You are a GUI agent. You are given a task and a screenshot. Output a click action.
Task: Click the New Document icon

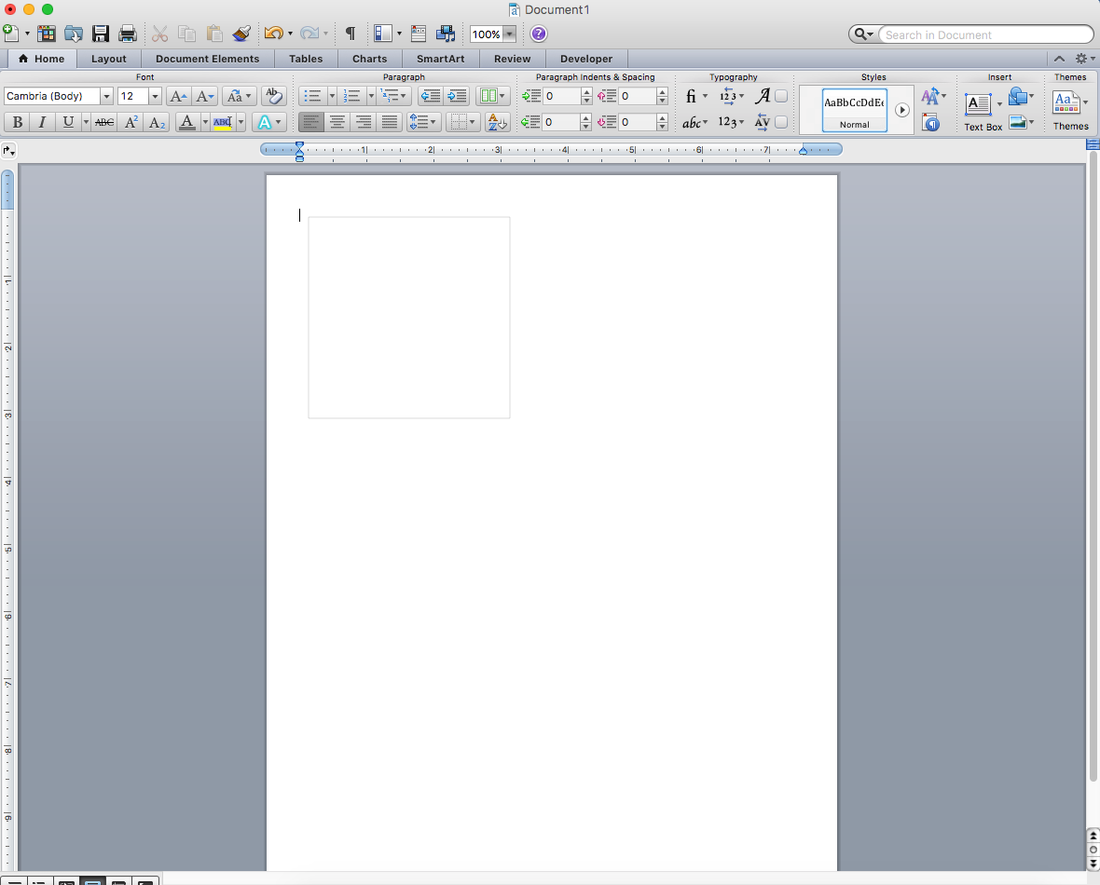[x=10, y=33]
